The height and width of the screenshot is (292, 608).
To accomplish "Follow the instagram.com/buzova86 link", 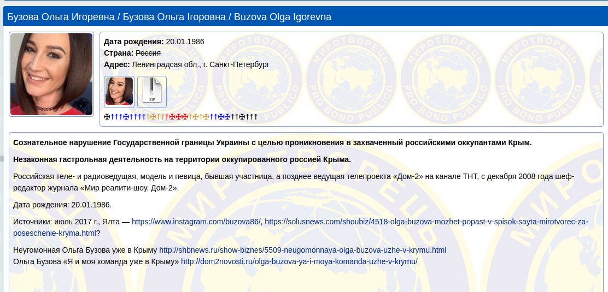I will (197, 222).
